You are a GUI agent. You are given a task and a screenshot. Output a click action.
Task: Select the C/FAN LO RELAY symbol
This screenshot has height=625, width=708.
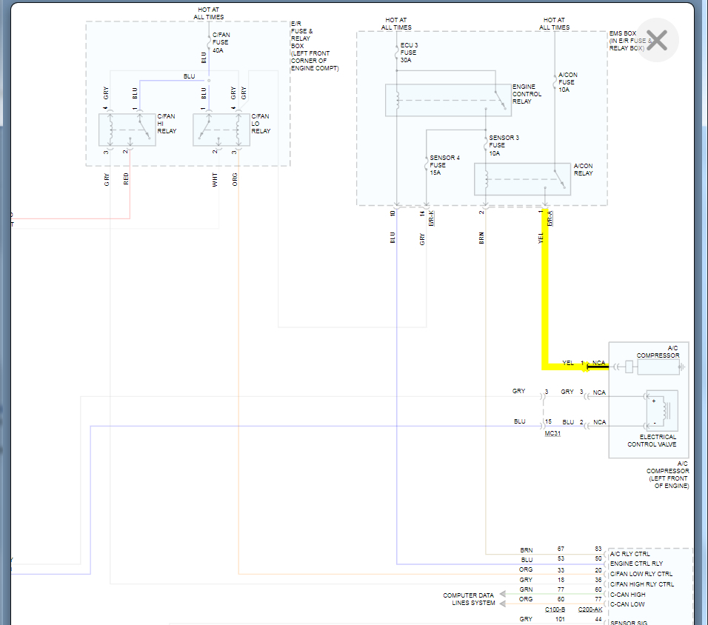(x=221, y=130)
